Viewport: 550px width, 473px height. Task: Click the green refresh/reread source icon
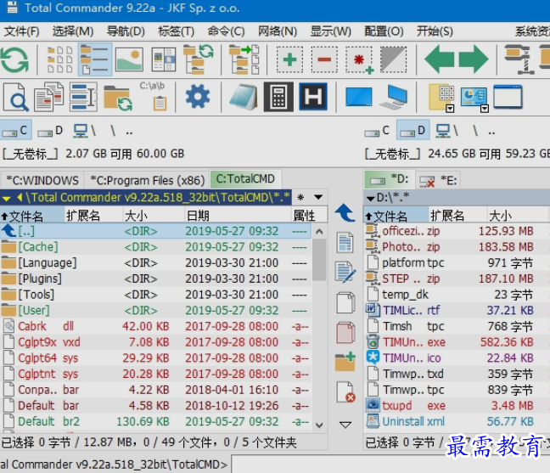(14, 59)
